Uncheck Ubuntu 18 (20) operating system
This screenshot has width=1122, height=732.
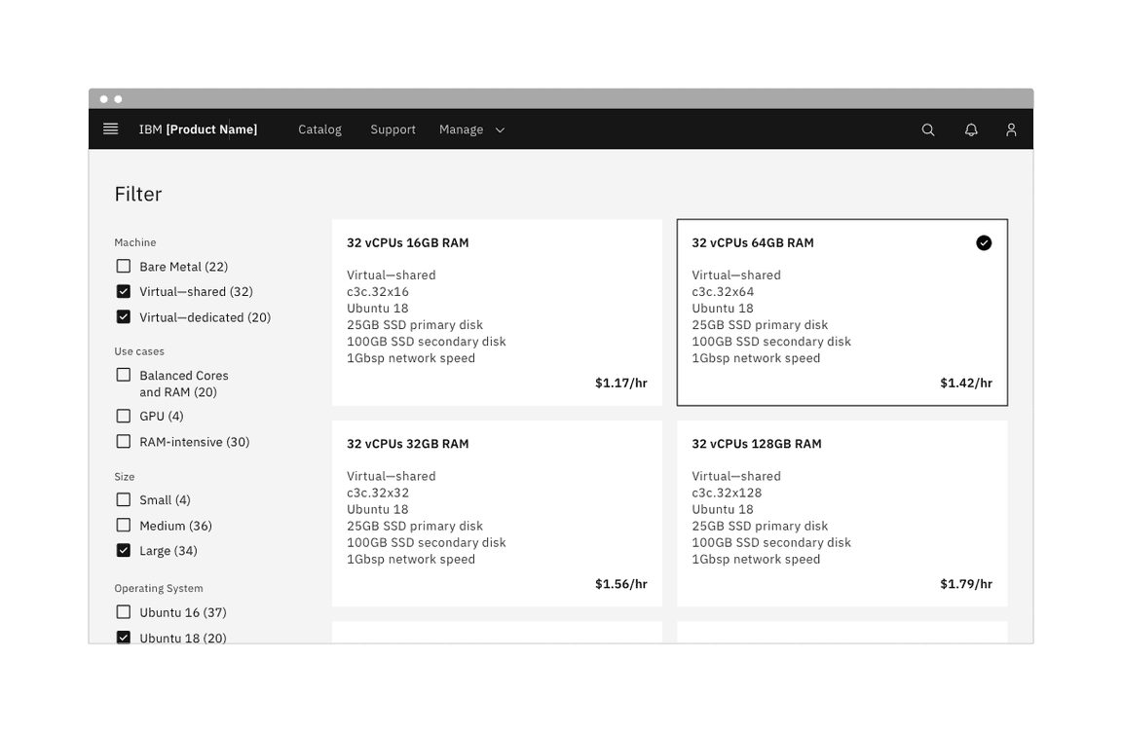[123, 637]
